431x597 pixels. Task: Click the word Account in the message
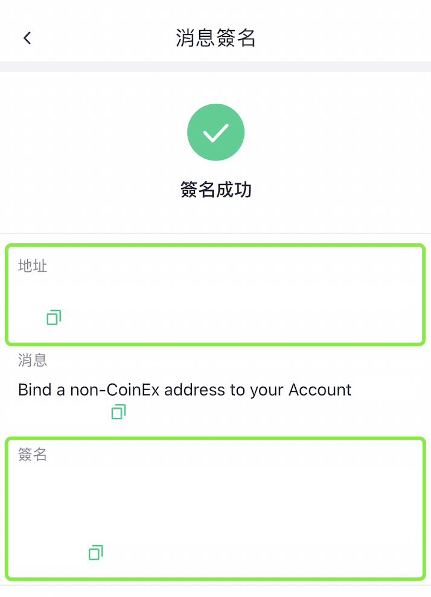coord(320,390)
